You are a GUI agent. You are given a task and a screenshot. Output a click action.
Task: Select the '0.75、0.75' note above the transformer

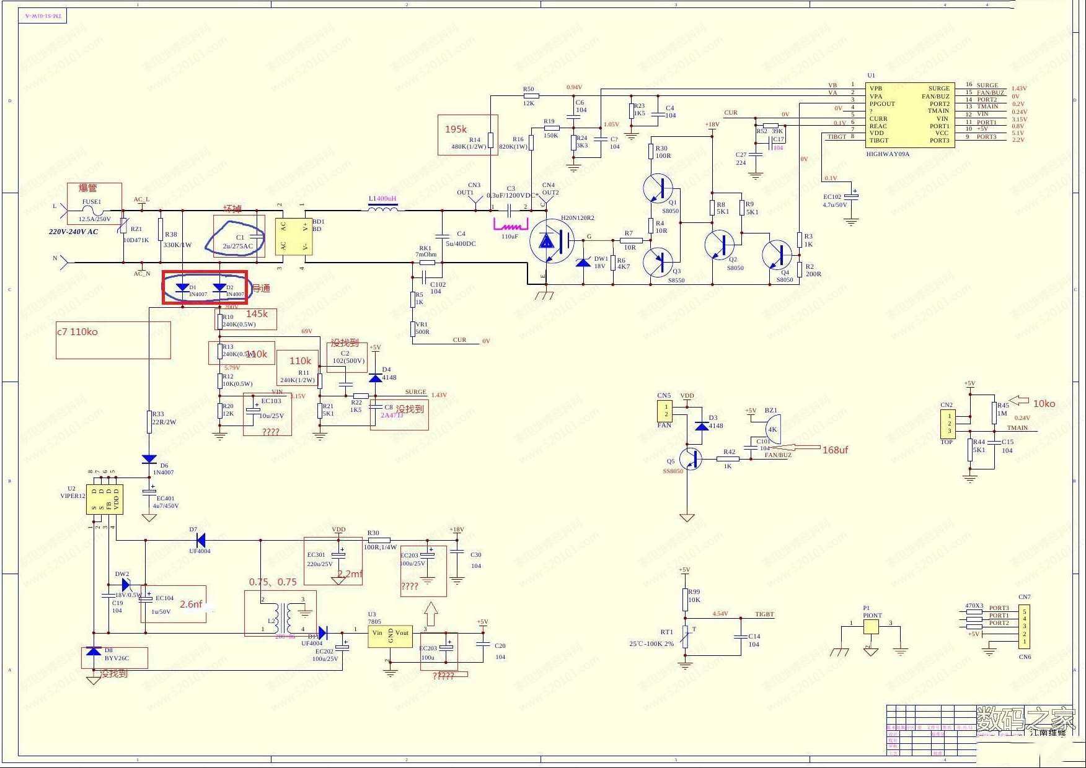pos(273,582)
